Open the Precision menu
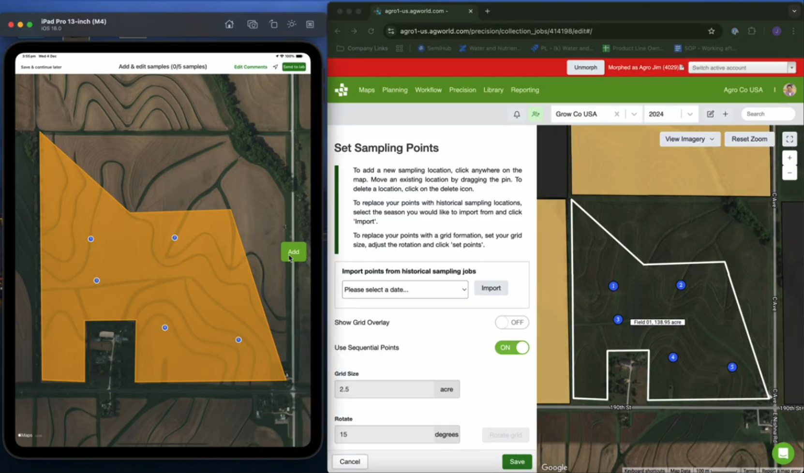 coord(462,90)
